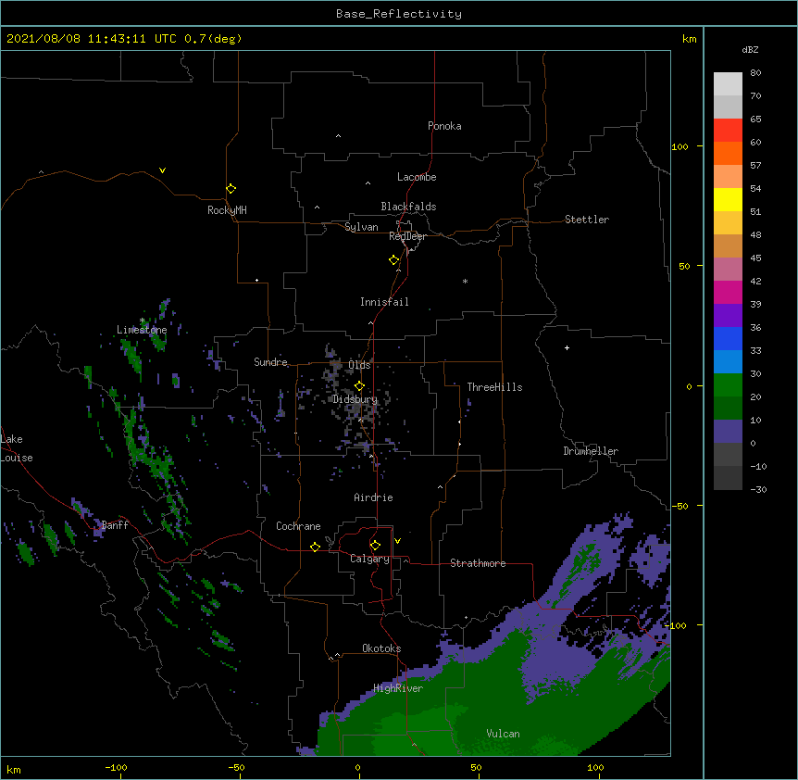This screenshot has height=780, width=798.
Task: Click the Cochrane label
Action: 298,526
